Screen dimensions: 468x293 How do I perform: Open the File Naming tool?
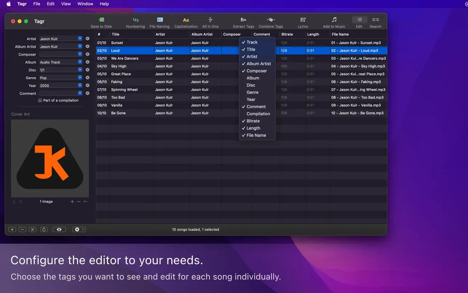point(160,20)
